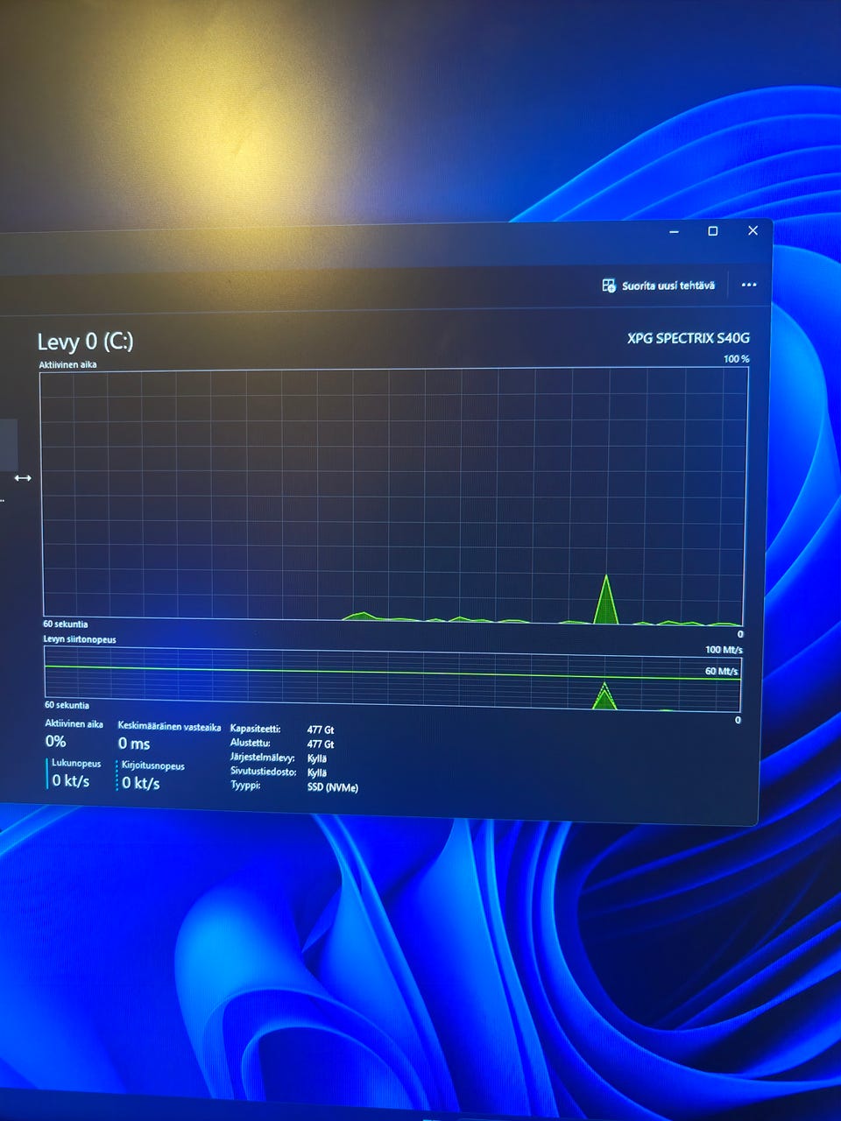
Task: Click the Aktiivinen aika graph
Action: click(393, 496)
